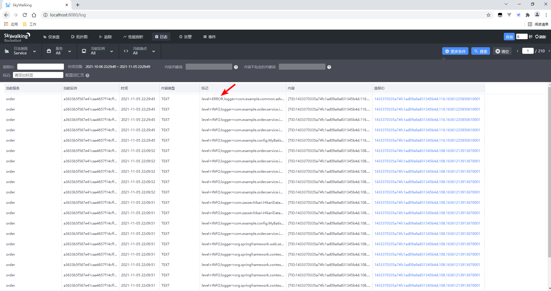Open the 追踪 trace tab
The width and height of the screenshot is (551, 291).
tap(105, 37)
